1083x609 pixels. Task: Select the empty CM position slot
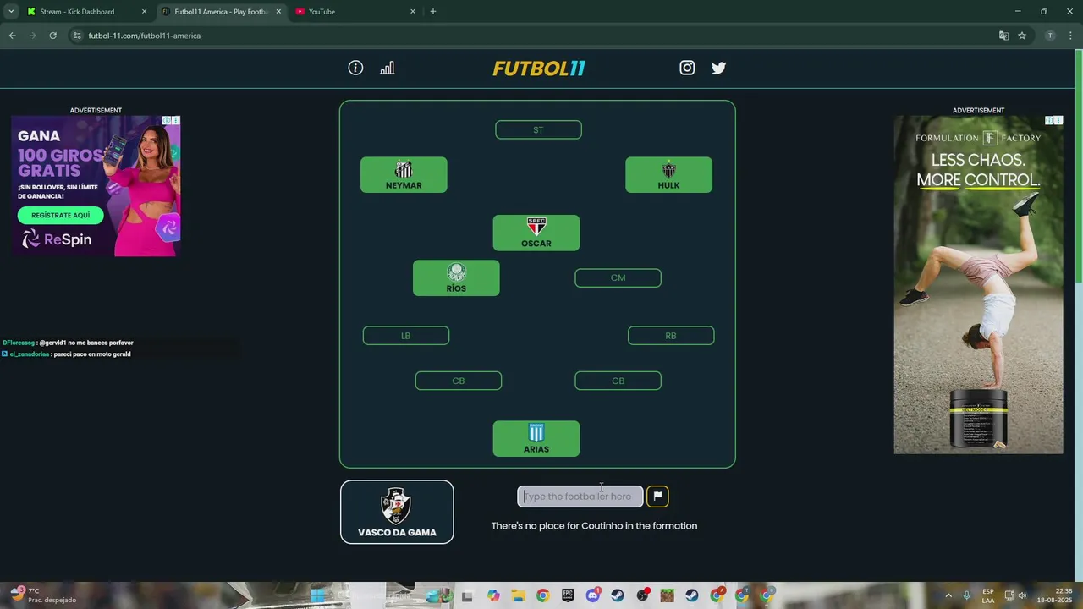pyautogui.click(x=618, y=277)
